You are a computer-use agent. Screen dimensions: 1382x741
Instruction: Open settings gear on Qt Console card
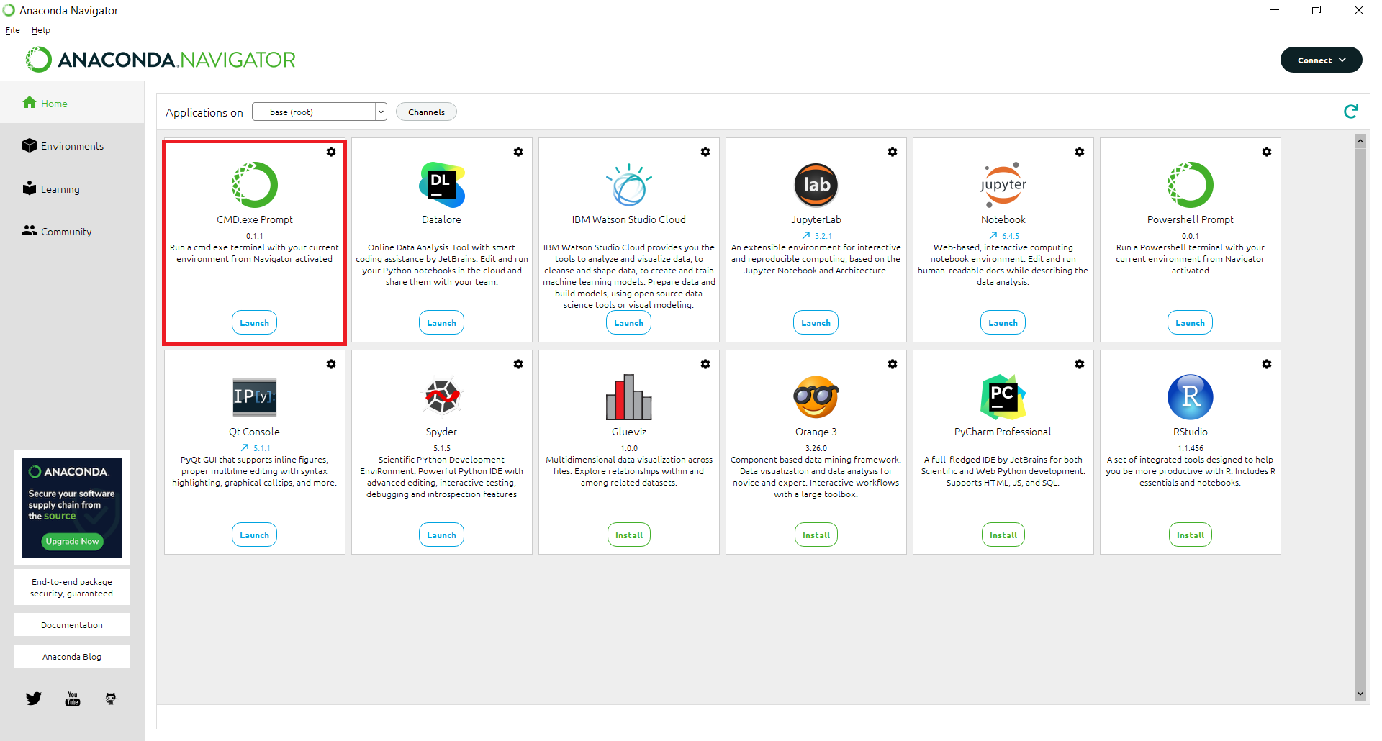click(x=331, y=364)
